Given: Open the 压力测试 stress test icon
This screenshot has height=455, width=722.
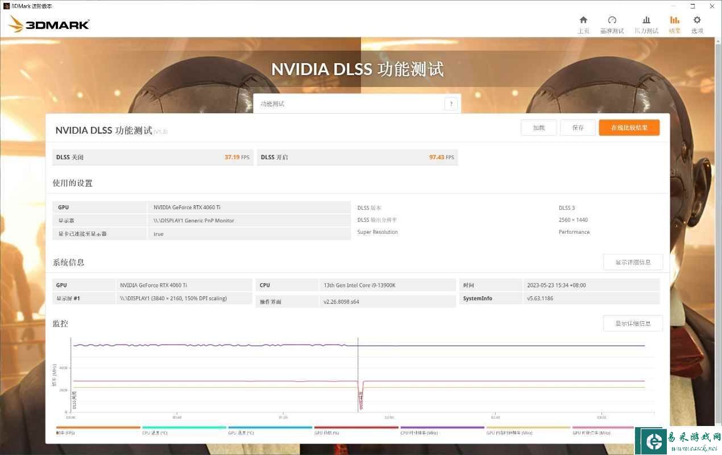Looking at the screenshot, I should tap(646, 20).
